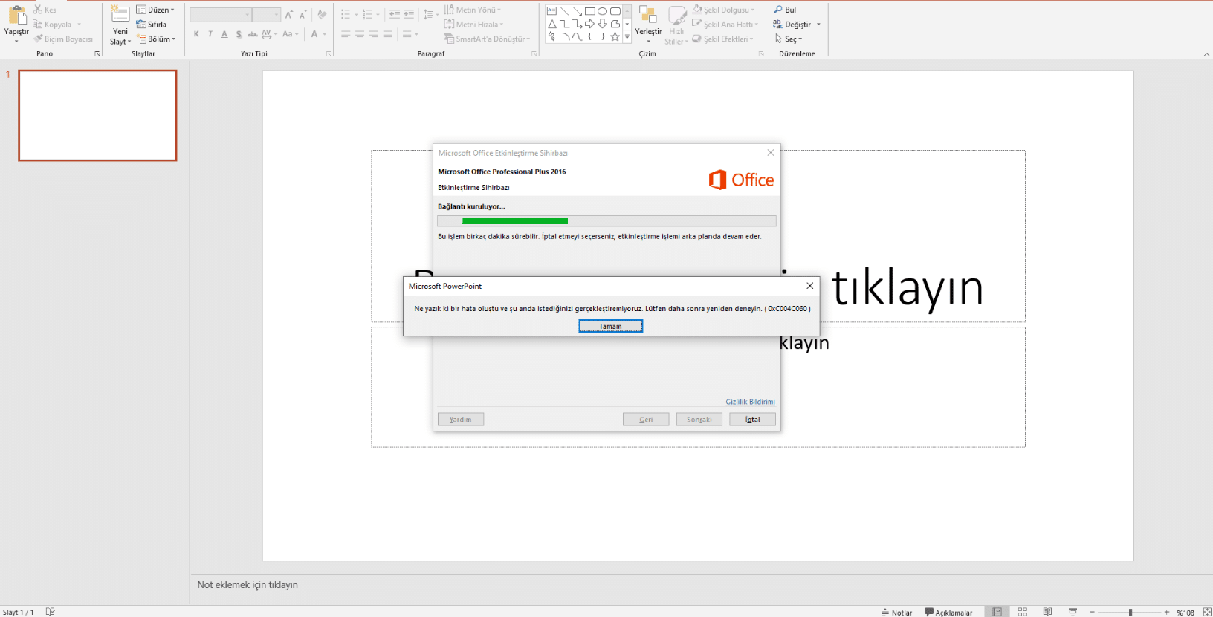
Task: Click the zoom slider handle
Action: (1130, 612)
